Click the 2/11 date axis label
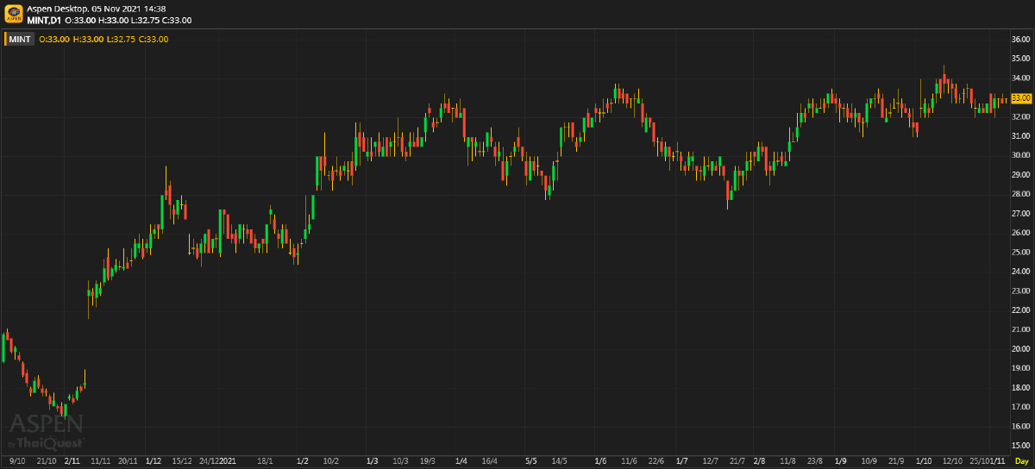1035x469 pixels. click(72, 462)
